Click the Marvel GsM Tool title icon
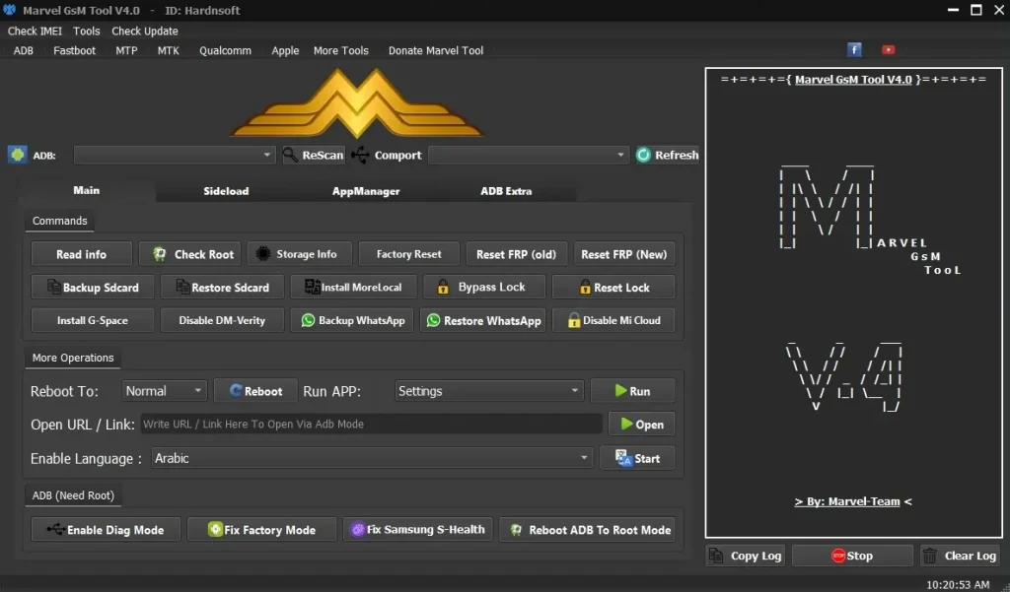The width and height of the screenshot is (1010, 592). coord(9,10)
